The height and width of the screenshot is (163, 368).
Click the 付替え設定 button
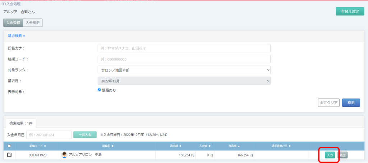click(350, 11)
